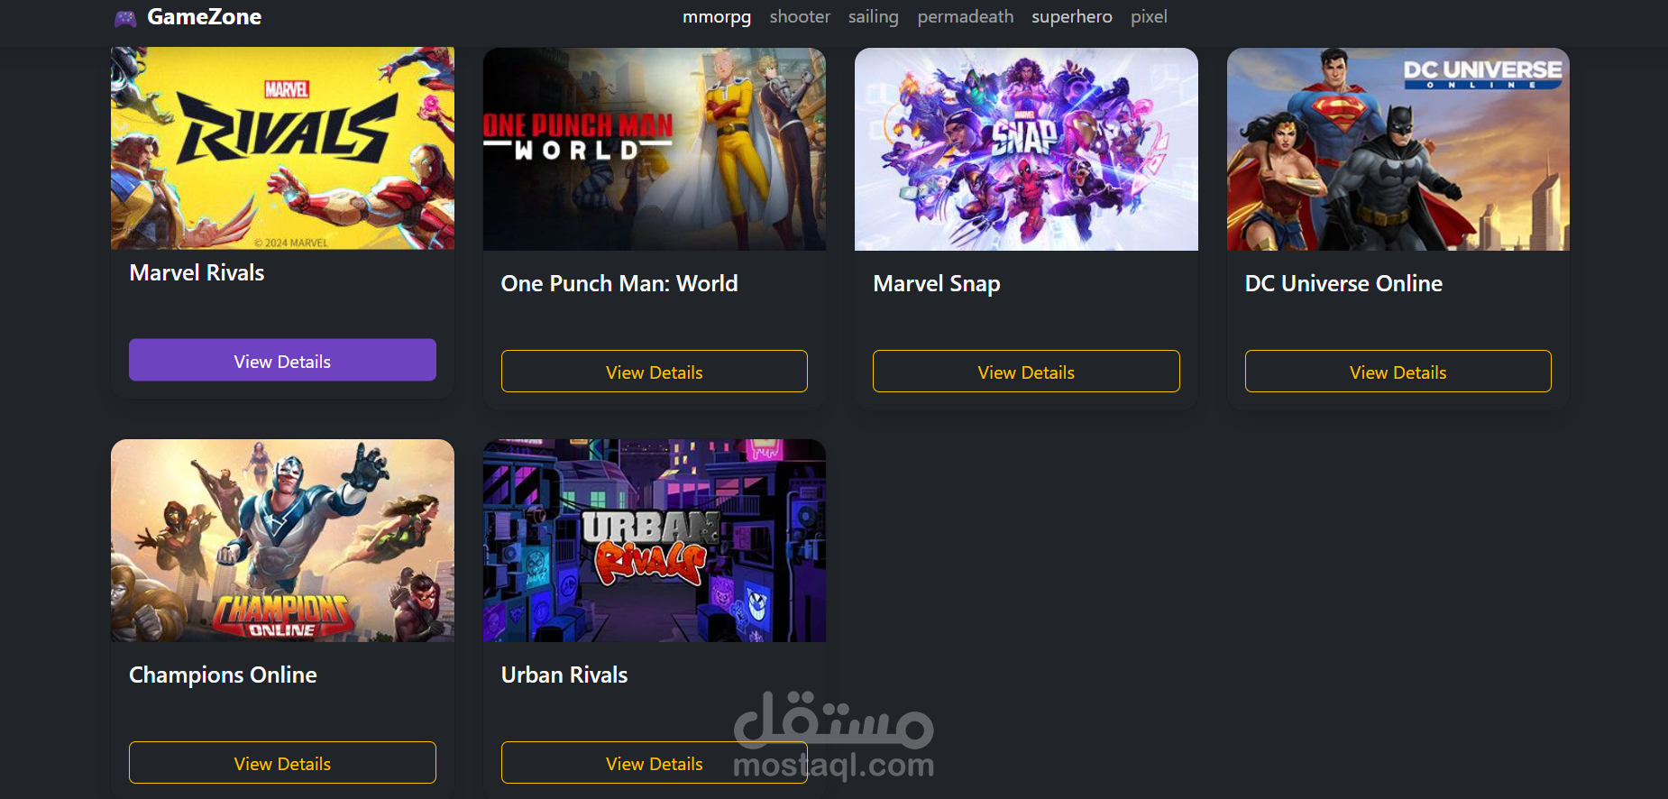Click the GameZone controller logo icon
The image size is (1668, 799).
(125, 18)
